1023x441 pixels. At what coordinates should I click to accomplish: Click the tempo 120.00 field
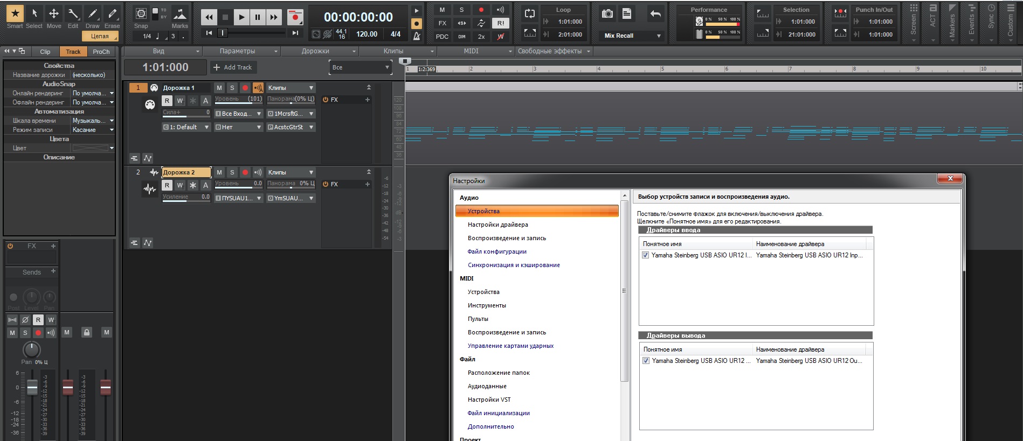pos(367,34)
